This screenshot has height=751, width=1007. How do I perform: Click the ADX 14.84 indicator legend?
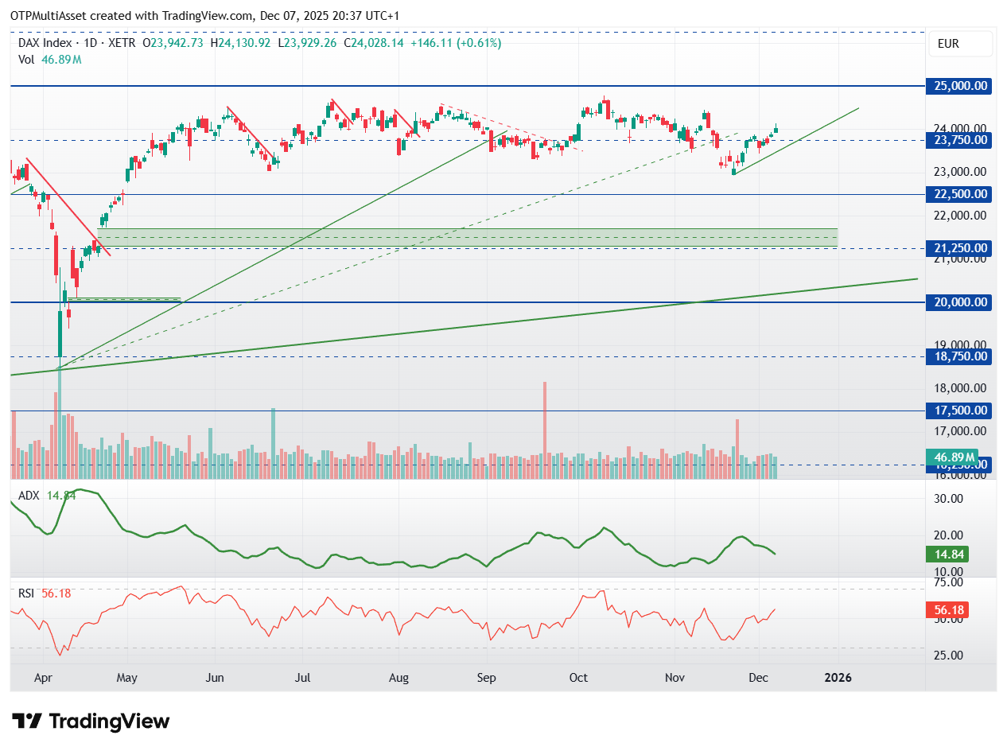click(47, 495)
